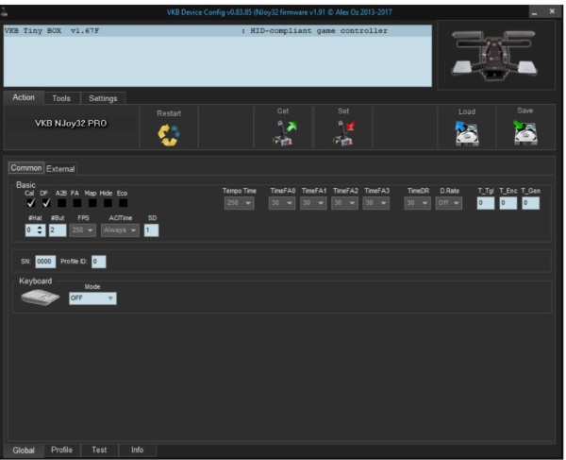Click the #But input field
Viewport: 566px width, 460px height.
(58, 230)
